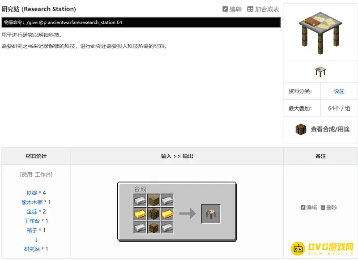Click 删除 delete in the recipe 备注 column

coord(329,208)
